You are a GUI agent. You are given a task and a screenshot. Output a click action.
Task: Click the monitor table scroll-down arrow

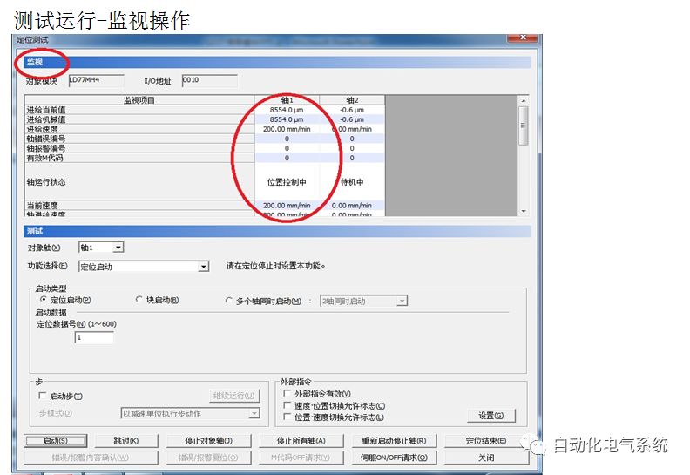[x=524, y=211]
